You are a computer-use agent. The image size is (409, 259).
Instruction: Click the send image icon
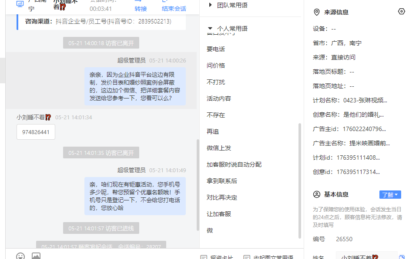tap(36, 256)
